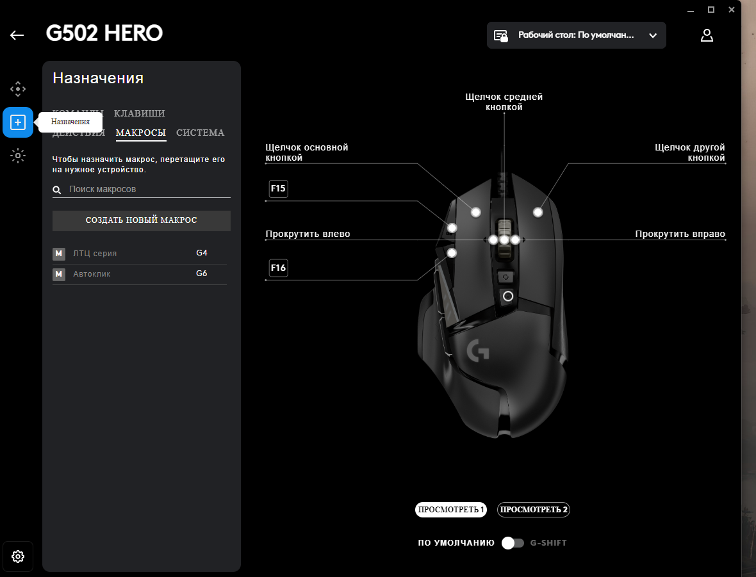
Task: Click СОЗДАТЬ НОВЫЙ МАКРОС button
Action: [141, 220]
